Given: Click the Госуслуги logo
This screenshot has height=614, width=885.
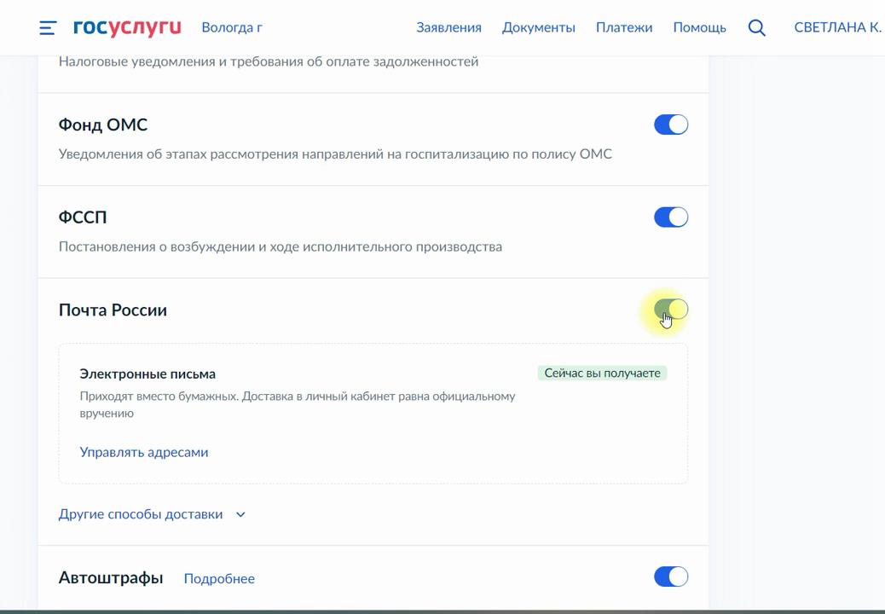Looking at the screenshot, I should (x=127, y=27).
